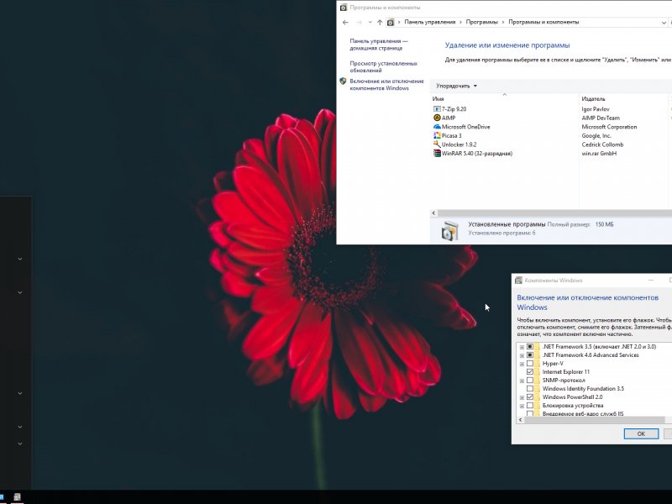The height and width of the screenshot is (504, 672).
Task: Select the WinRAR 5.40 program icon
Action: 437,154
